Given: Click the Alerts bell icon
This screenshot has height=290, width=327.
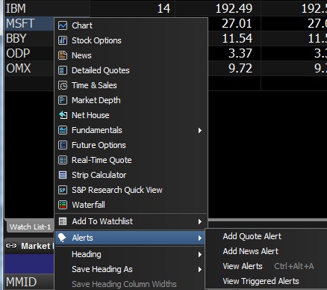Looking at the screenshot, I should coord(62,238).
